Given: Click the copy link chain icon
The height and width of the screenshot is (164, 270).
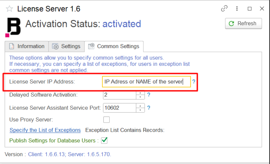Looking at the screenshot, I should tap(224, 9).
